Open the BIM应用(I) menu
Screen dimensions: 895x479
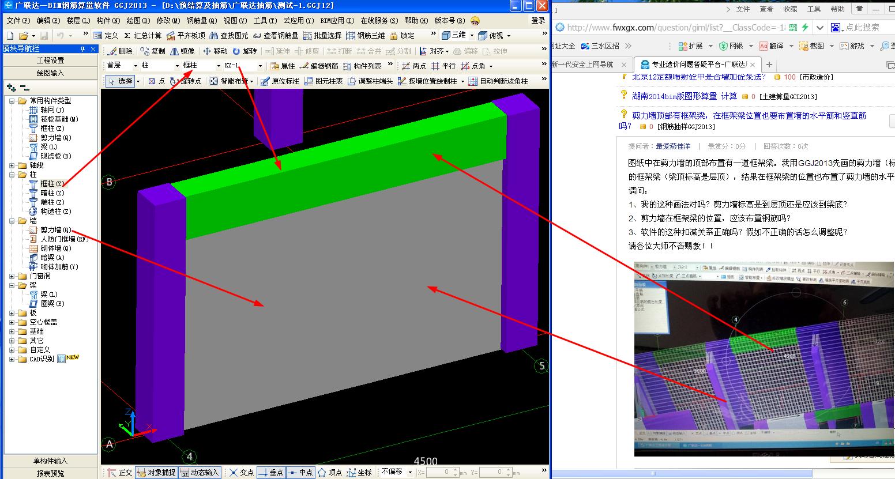coord(337,21)
